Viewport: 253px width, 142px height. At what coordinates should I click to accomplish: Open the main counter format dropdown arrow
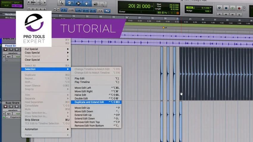[x=152, y=6]
